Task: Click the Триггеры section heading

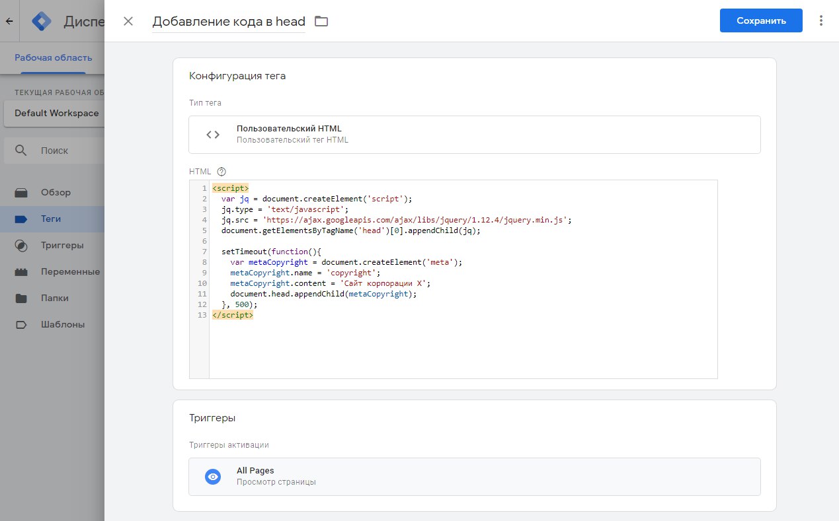Action: pyautogui.click(x=212, y=418)
